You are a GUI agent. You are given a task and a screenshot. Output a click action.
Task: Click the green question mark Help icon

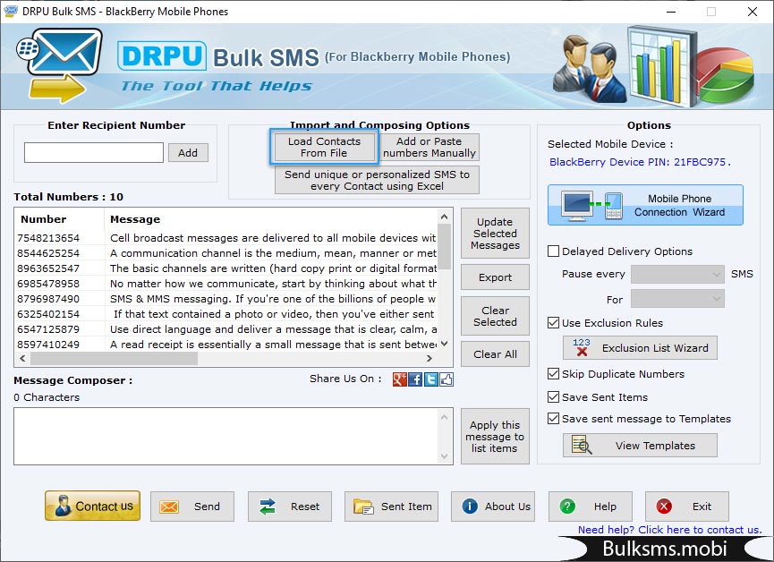tap(567, 507)
